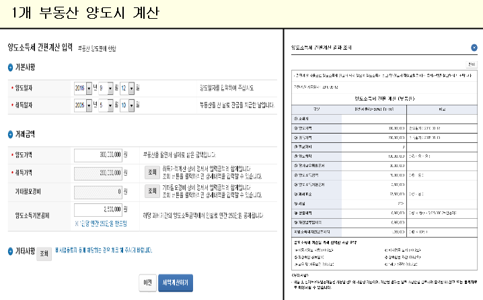This screenshot has width=483, height=300.
Task: Open the 취득일자 month dropdown showing 5
Action: pos(106,105)
